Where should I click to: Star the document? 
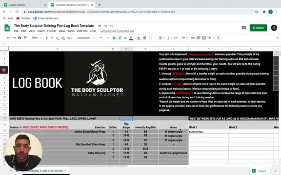tap(100, 26)
